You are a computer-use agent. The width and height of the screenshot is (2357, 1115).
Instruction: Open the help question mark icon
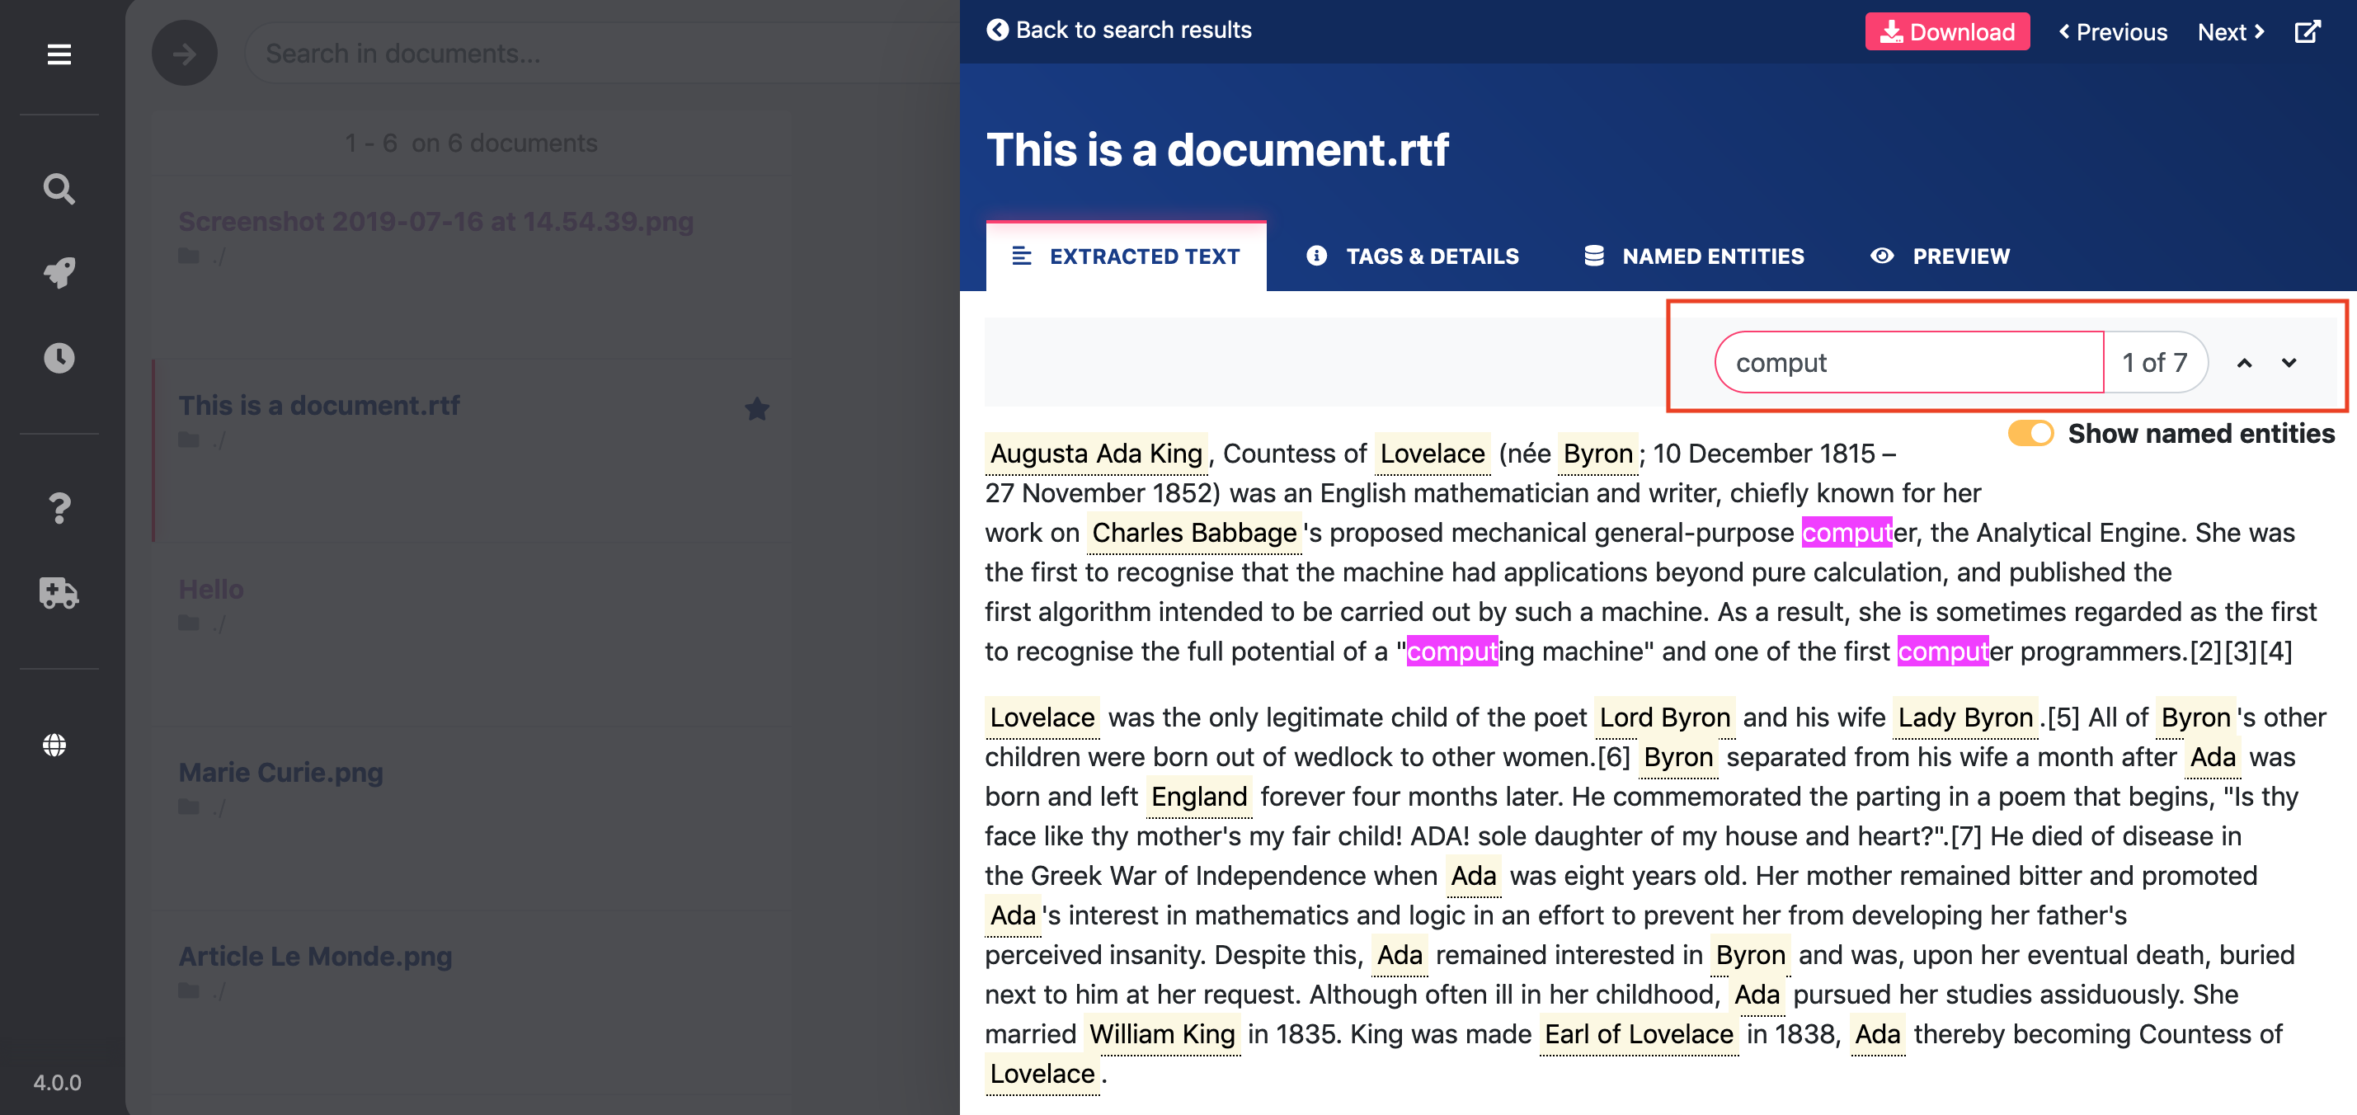tap(59, 508)
